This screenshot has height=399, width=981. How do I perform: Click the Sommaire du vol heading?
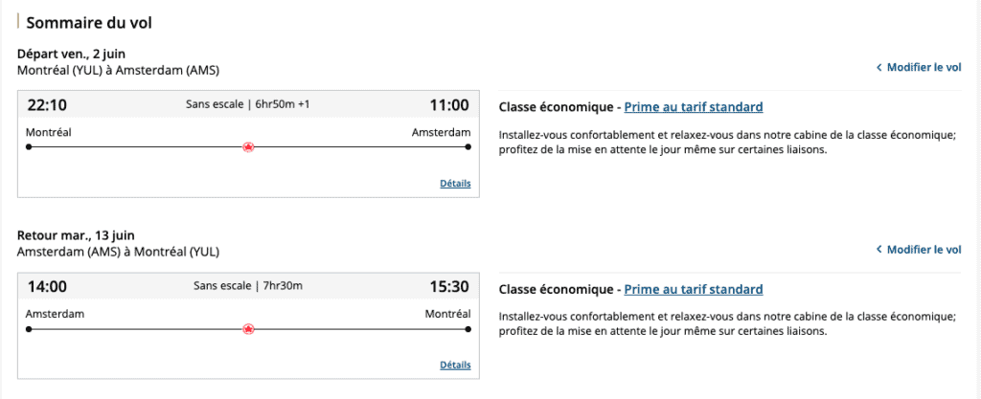point(89,22)
